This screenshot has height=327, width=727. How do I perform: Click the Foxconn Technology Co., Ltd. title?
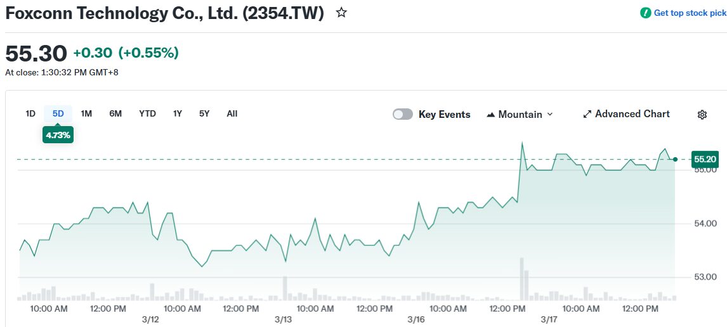[x=164, y=13]
